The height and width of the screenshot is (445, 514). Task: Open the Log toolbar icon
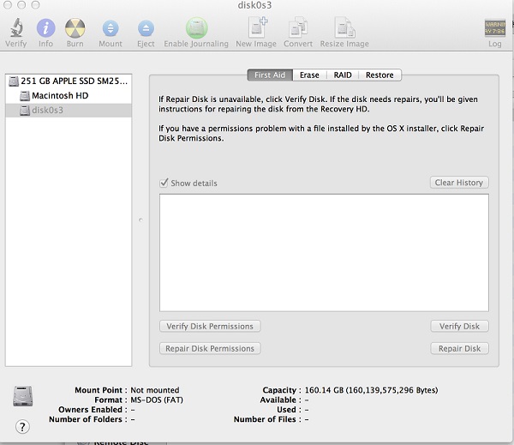click(x=494, y=28)
